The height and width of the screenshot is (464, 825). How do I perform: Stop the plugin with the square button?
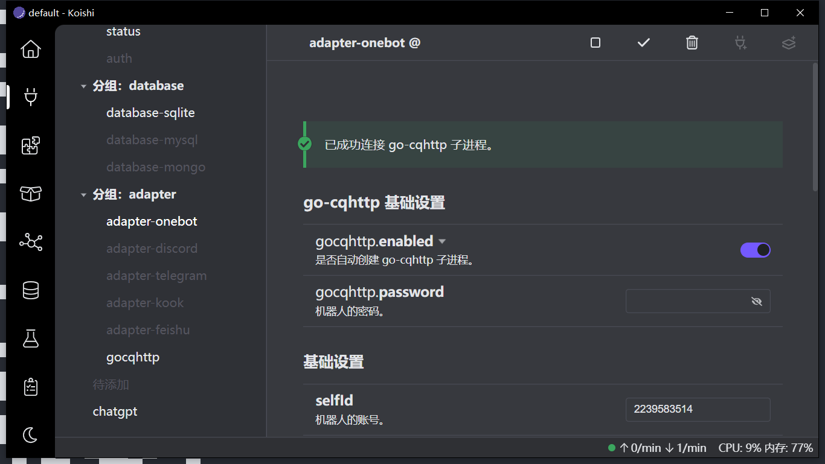[595, 43]
